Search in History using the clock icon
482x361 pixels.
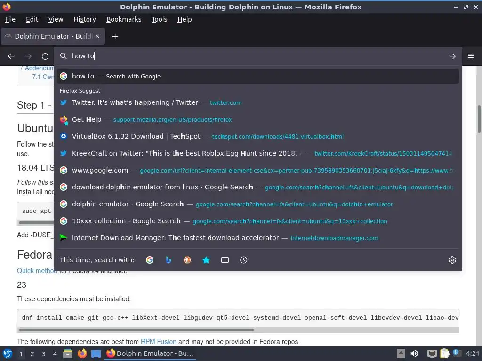243,260
